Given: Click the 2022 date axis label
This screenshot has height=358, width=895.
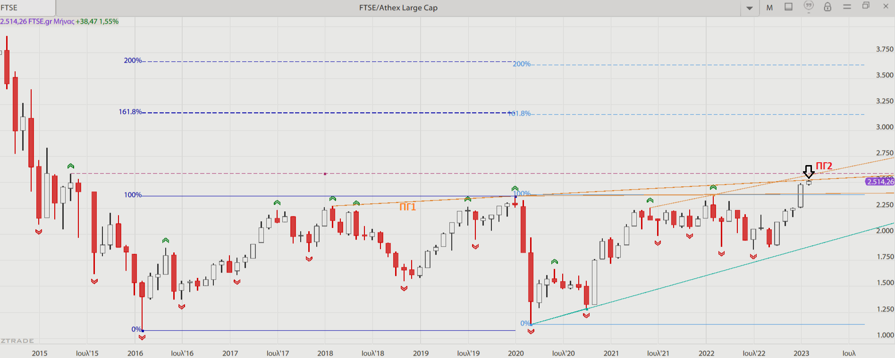Looking at the screenshot, I should point(706,353).
